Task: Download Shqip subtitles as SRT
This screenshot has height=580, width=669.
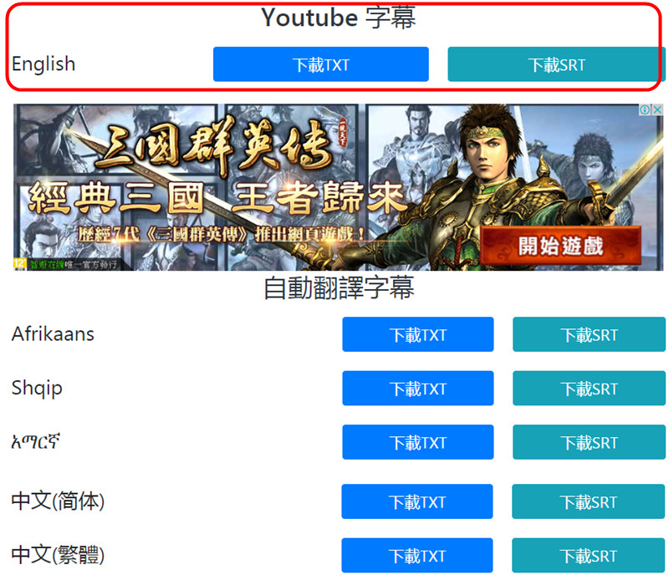Action: tap(589, 388)
